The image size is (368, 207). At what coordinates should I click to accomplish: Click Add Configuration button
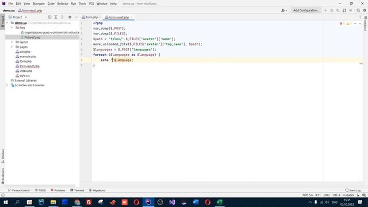click(x=306, y=10)
